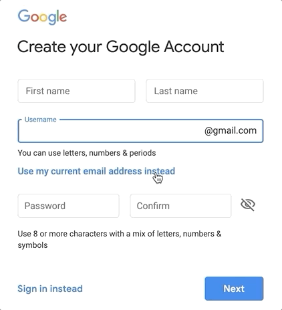Screen dimensions: 282x310
Task: Click the word 'symbols' below the password hint
Action: click(x=33, y=245)
